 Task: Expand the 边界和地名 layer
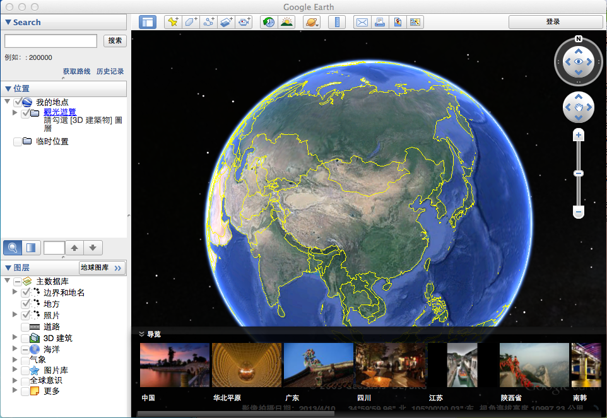point(15,291)
